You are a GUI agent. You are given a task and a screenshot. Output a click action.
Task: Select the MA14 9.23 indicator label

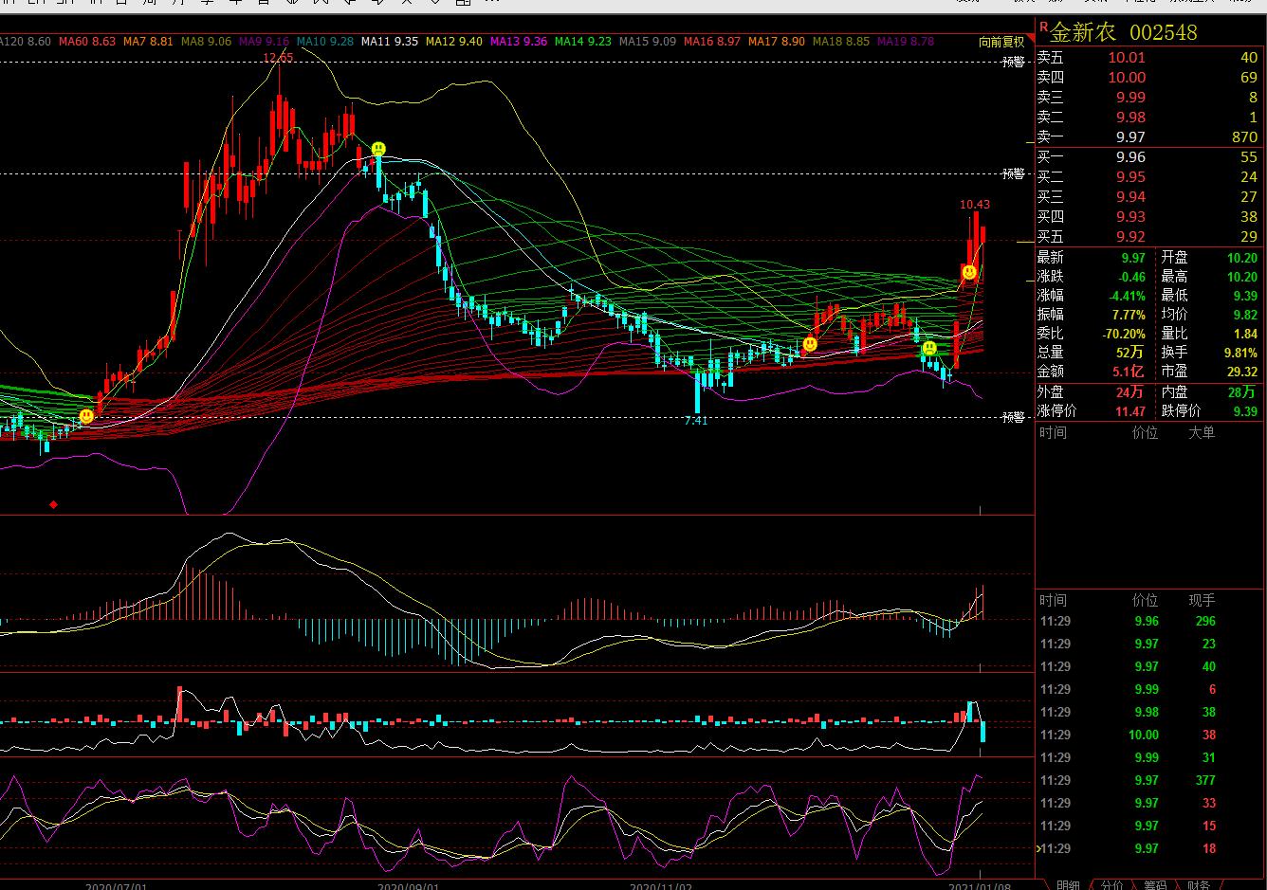pyautogui.click(x=583, y=42)
